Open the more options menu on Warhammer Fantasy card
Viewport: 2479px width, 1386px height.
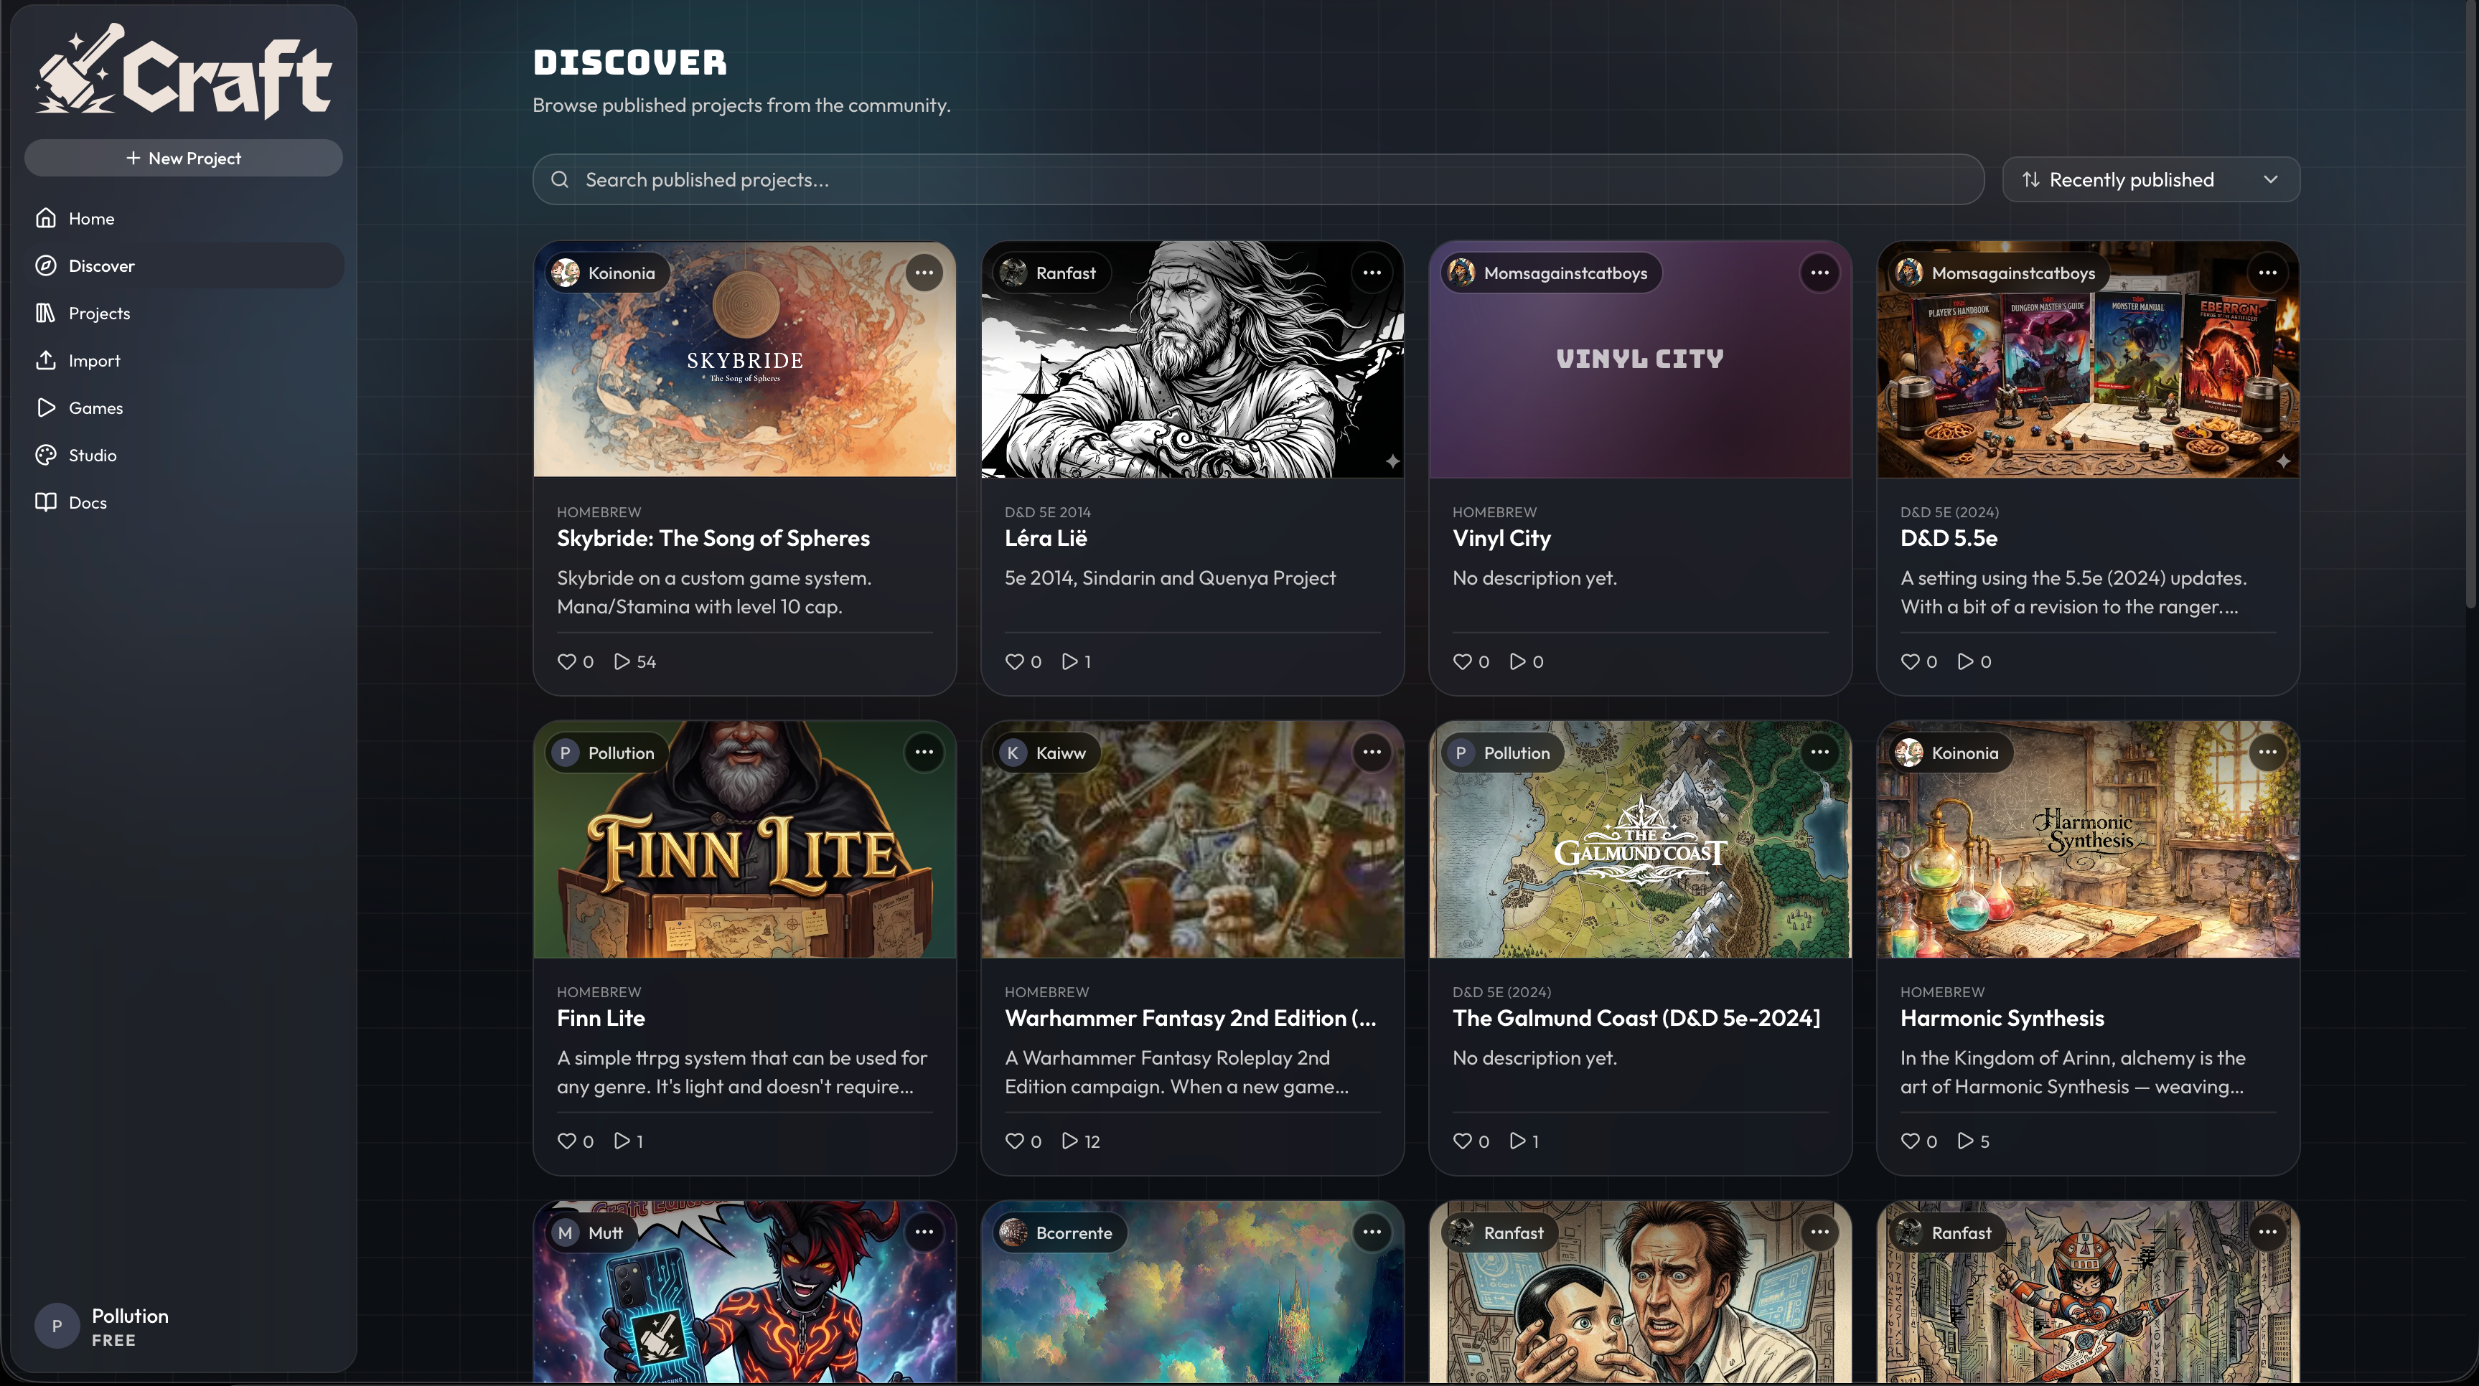1372,752
